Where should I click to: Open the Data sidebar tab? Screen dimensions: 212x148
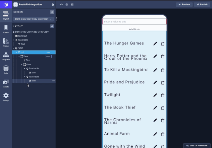click(6, 70)
